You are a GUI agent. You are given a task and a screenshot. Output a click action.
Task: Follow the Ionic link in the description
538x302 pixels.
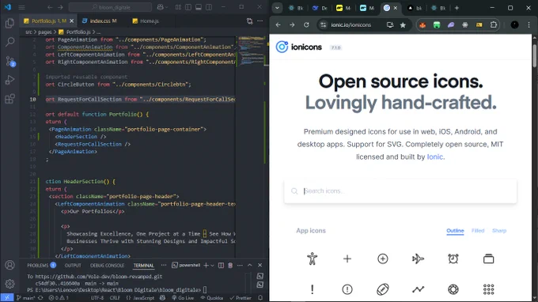tap(434, 157)
